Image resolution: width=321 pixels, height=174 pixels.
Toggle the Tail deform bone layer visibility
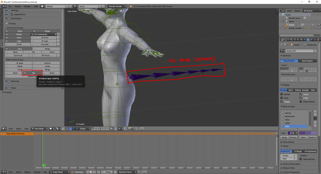pyautogui.click(x=33, y=73)
